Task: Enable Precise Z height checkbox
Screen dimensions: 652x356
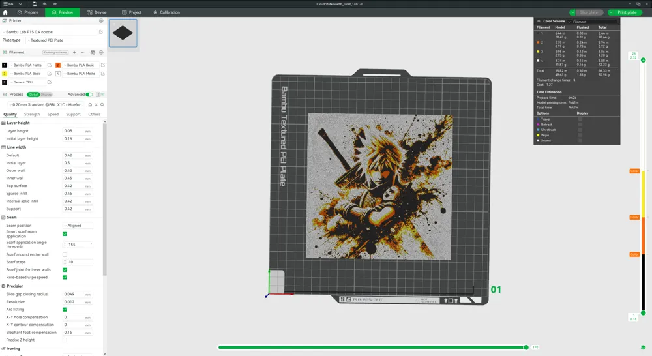Action: (65, 340)
